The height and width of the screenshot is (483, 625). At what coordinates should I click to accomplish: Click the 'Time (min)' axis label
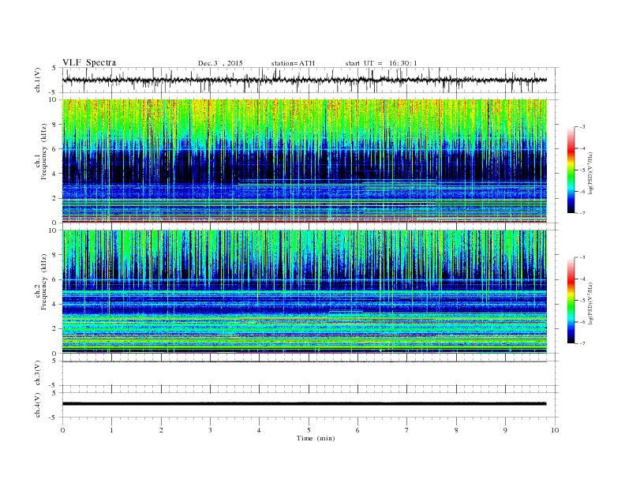[x=316, y=438]
